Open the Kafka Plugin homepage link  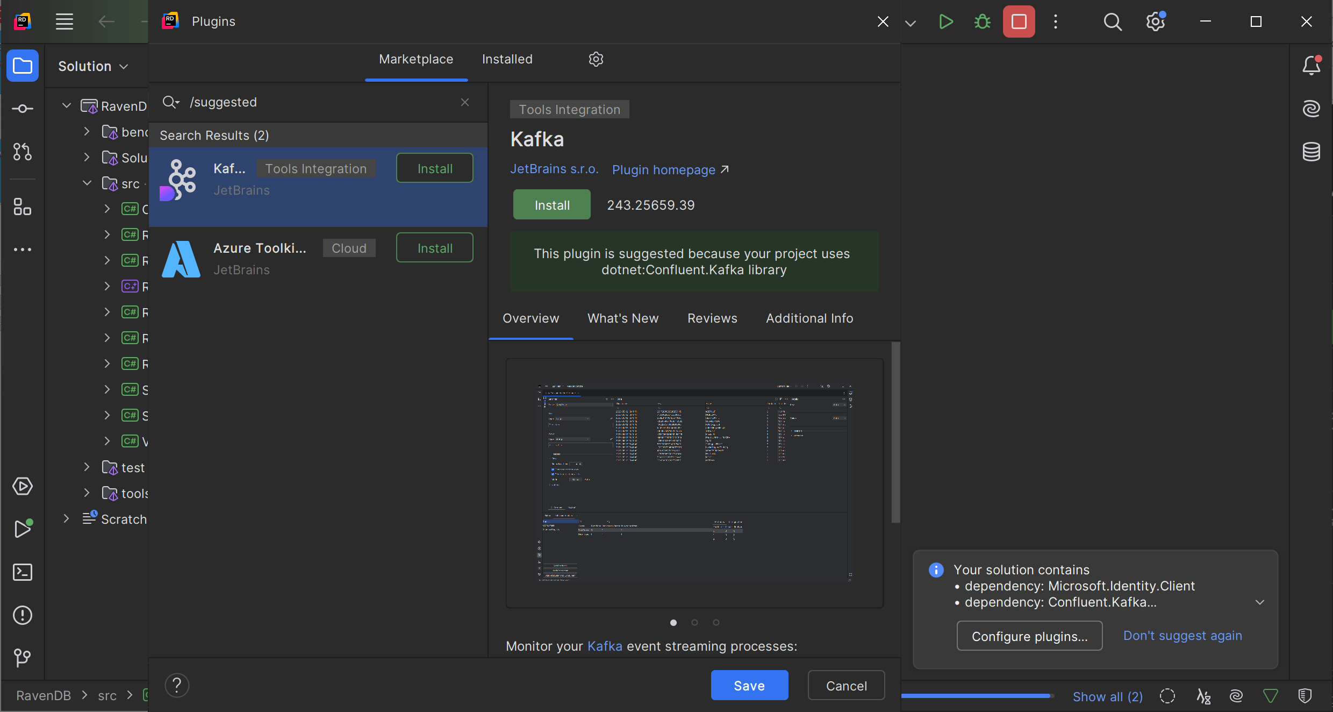click(663, 169)
